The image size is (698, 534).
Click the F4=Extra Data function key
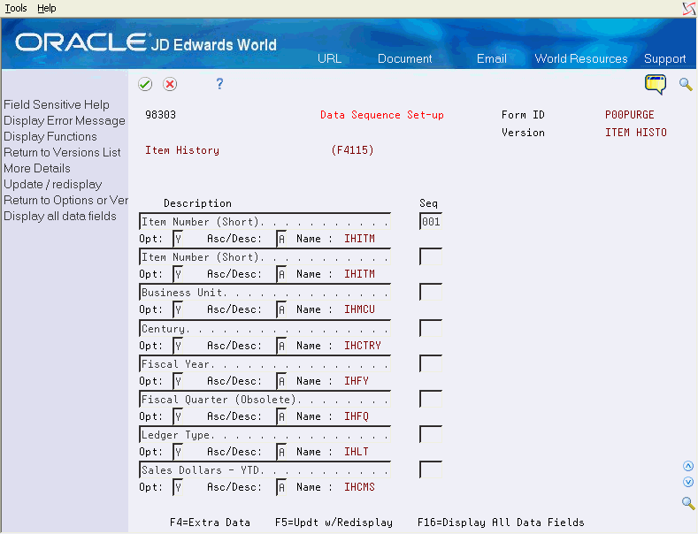[211, 522]
